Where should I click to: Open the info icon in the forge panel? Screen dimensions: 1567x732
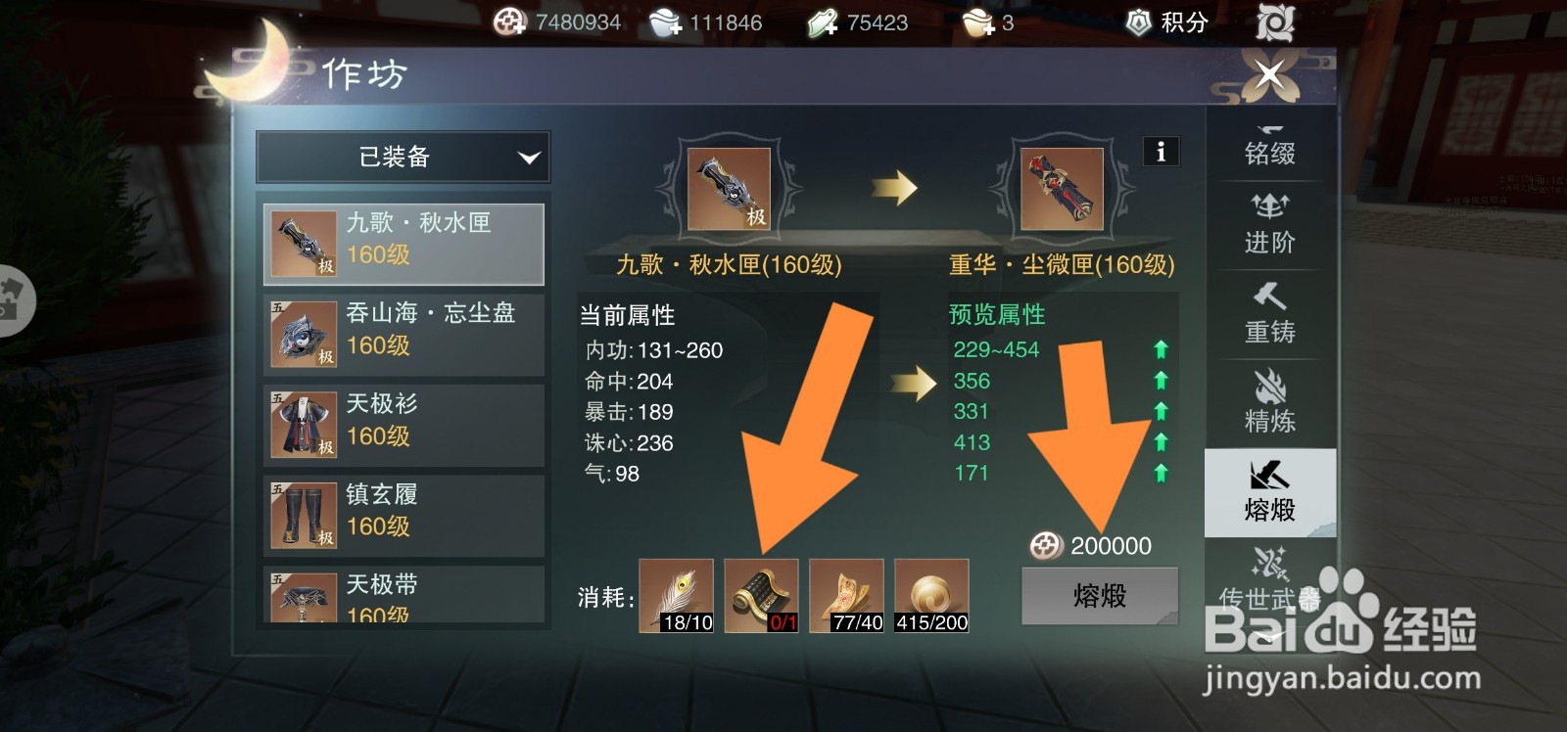[1161, 152]
